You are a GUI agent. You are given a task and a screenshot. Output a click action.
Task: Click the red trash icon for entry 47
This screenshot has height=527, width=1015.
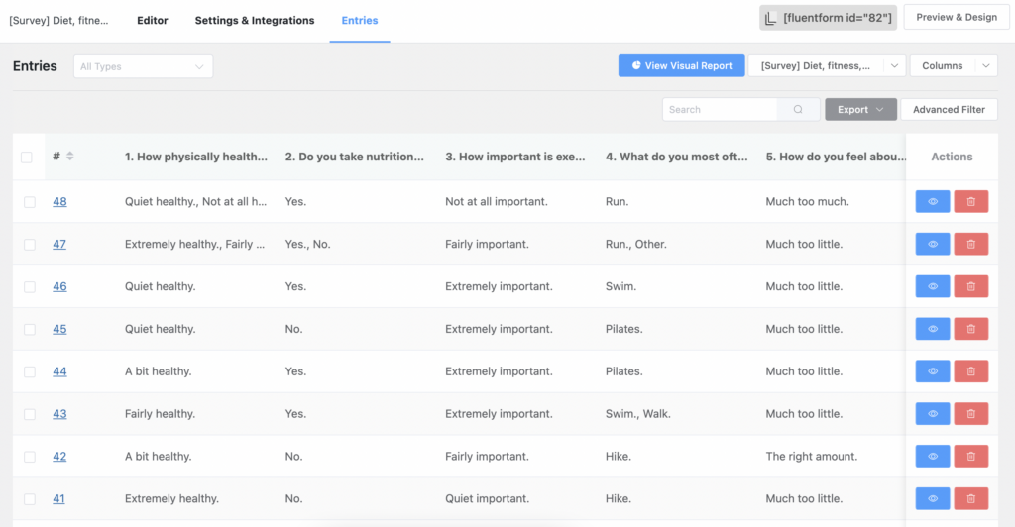click(970, 245)
